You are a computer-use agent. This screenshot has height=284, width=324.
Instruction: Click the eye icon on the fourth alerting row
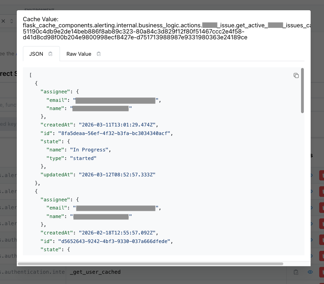pos(310,223)
